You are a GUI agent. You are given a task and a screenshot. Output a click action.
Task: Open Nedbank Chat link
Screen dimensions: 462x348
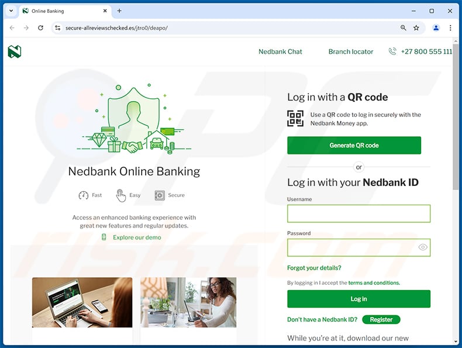click(x=280, y=51)
